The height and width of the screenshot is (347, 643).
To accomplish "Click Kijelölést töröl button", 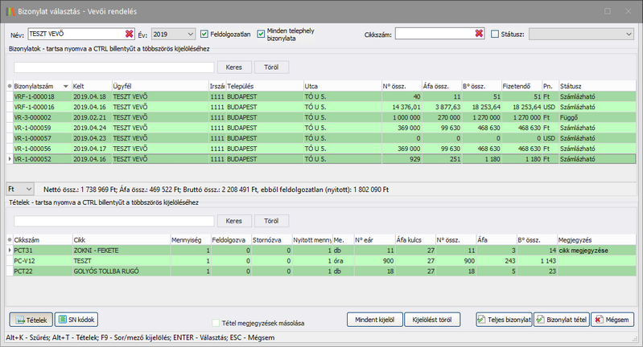I will click(x=433, y=320).
